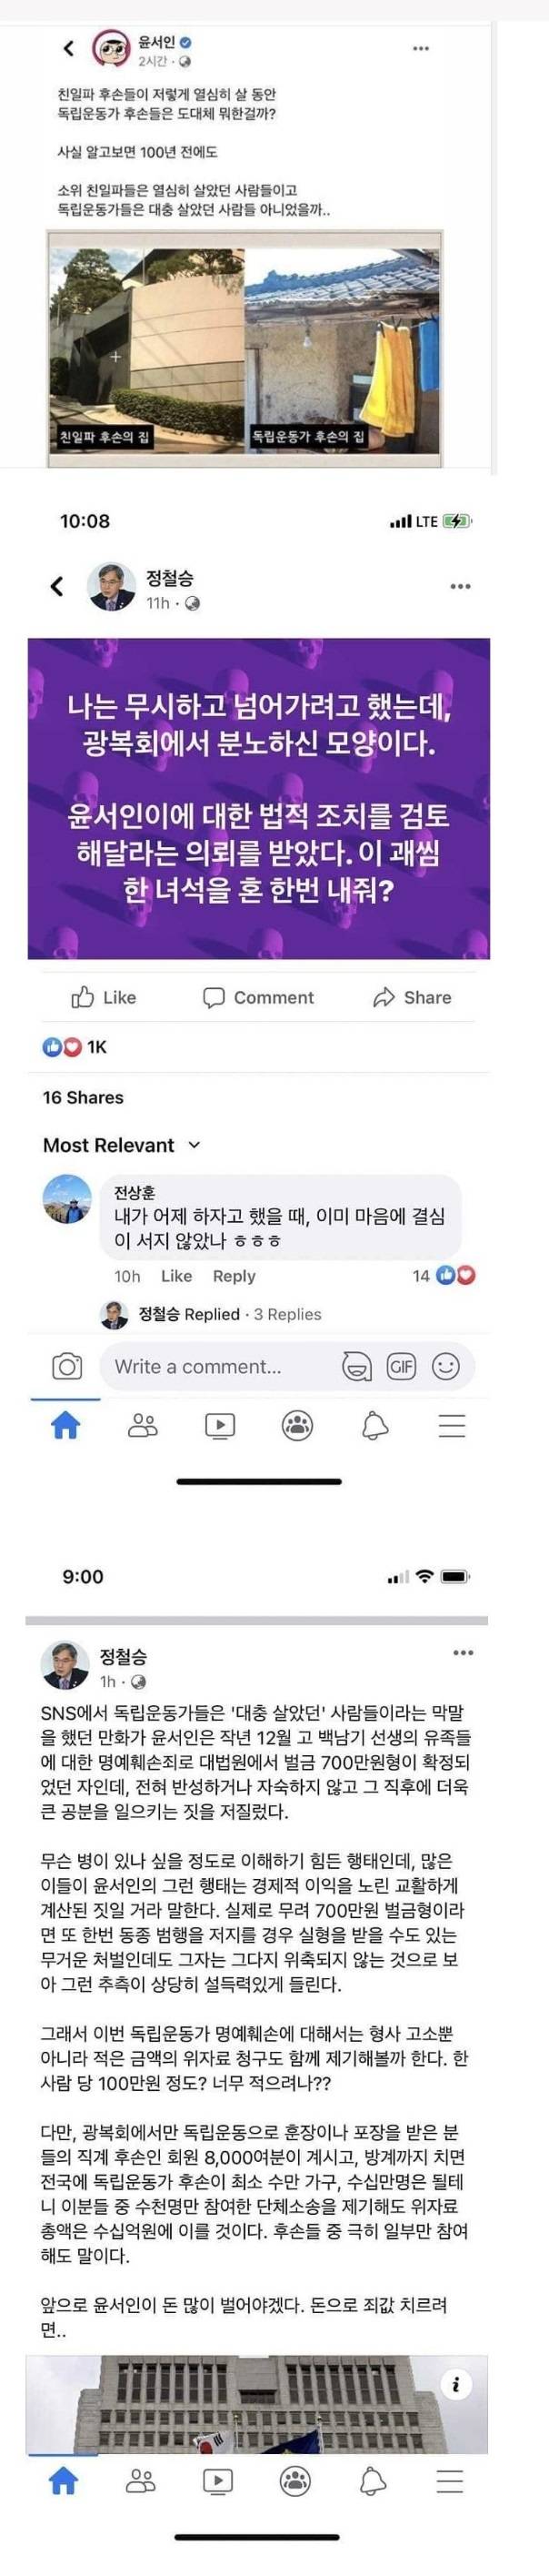Reply to 전상훈's comment

pyautogui.click(x=234, y=1276)
